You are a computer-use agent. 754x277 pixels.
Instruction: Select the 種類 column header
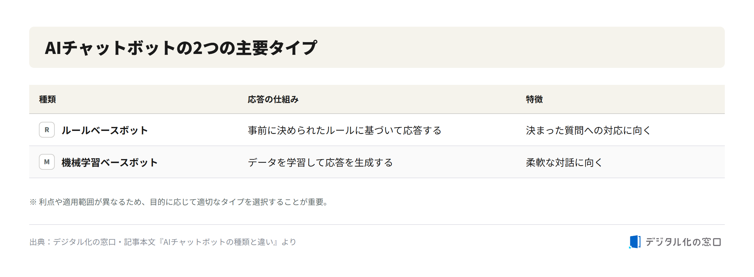pyautogui.click(x=47, y=99)
